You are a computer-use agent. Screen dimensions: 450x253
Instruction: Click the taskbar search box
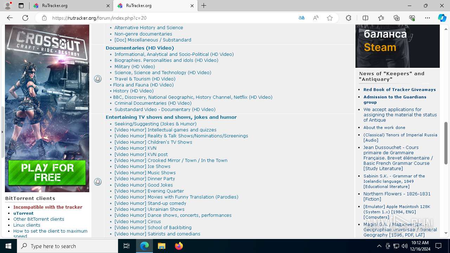click(67, 246)
